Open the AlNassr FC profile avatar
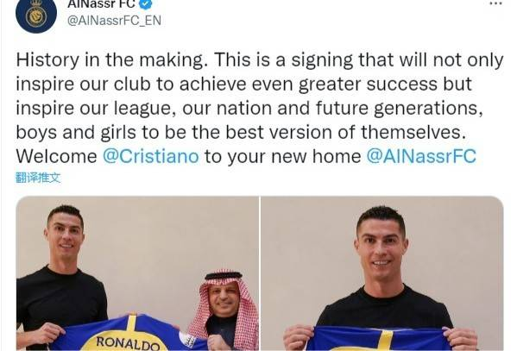The height and width of the screenshot is (351, 517). point(36,14)
